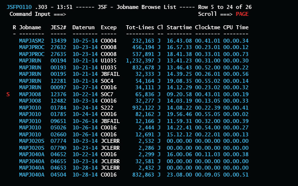Image resolution: width=298 pixels, height=186 pixels.
Task: Click the Startime column header
Action: coord(179,27)
